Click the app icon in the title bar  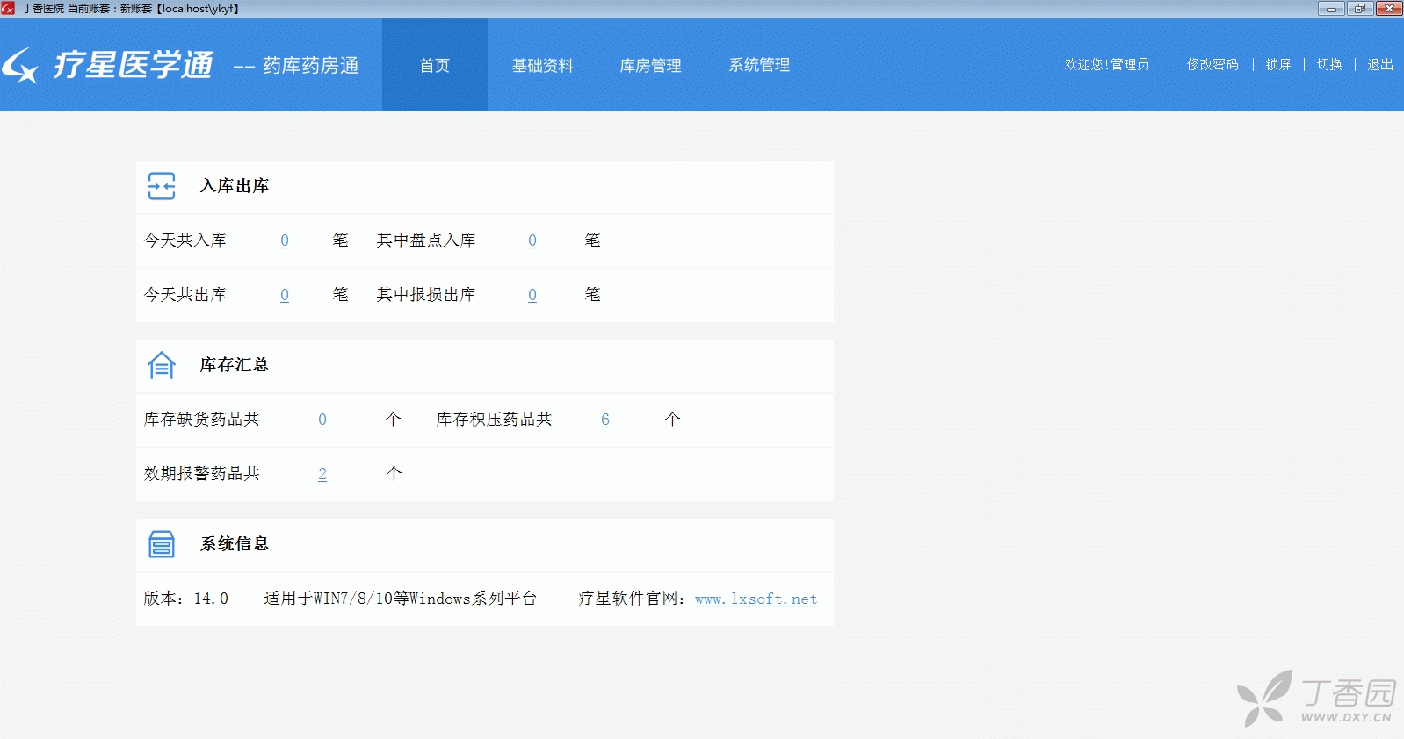click(8, 8)
